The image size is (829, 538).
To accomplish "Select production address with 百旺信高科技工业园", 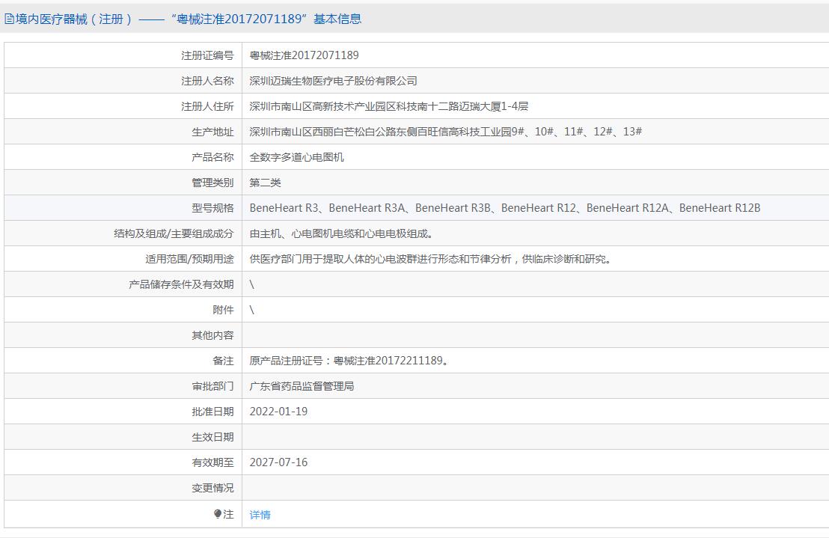I will point(446,132).
